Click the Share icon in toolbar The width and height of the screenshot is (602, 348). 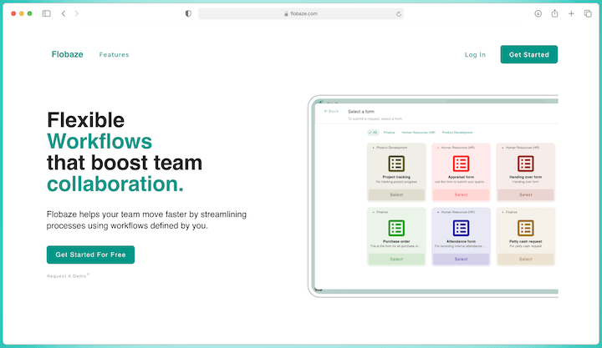coord(554,13)
